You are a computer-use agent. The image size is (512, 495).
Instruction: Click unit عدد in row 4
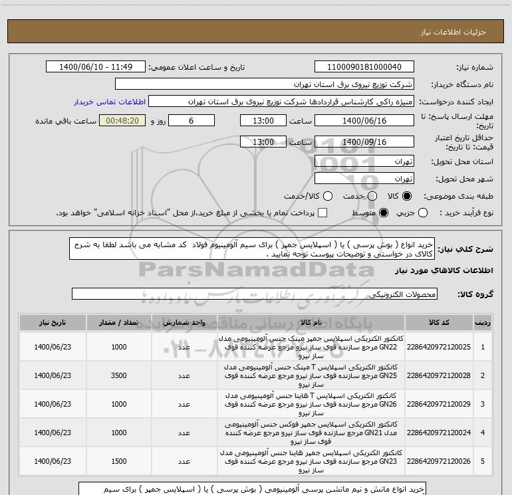[x=184, y=433]
